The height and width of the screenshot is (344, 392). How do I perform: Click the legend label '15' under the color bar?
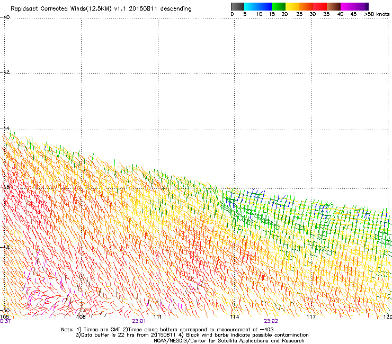tap(272, 14)
